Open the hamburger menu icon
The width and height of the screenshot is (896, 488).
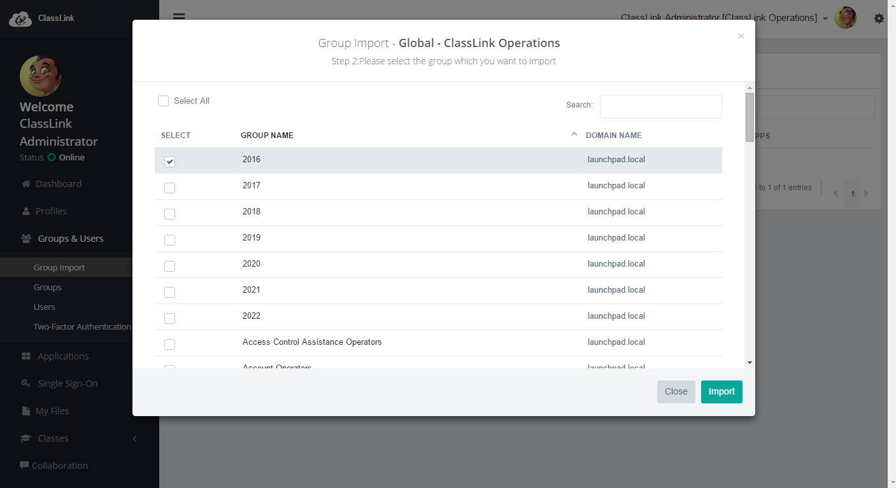179,16
